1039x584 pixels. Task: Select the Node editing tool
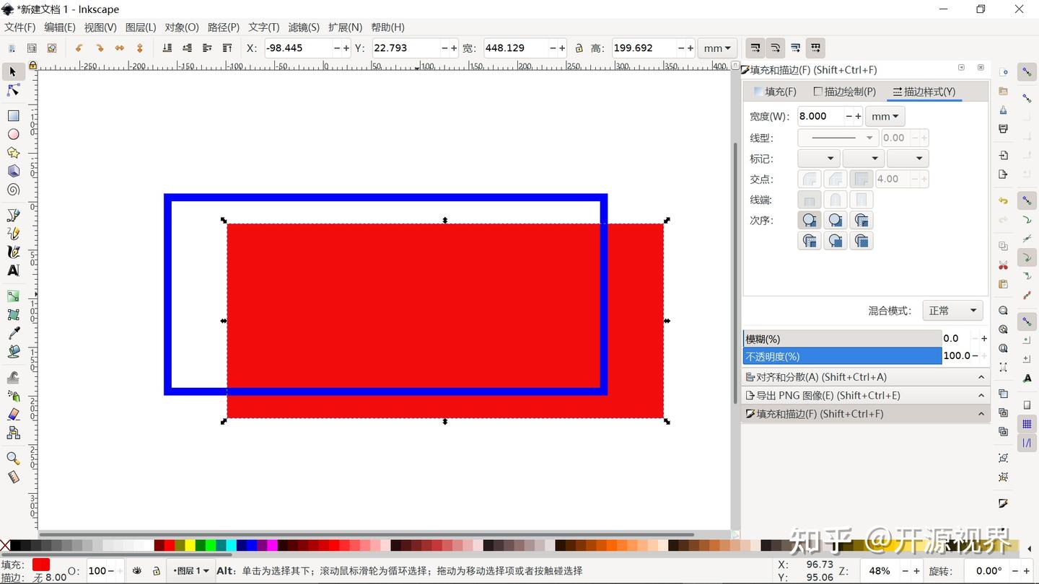click(x=13, y=90)
